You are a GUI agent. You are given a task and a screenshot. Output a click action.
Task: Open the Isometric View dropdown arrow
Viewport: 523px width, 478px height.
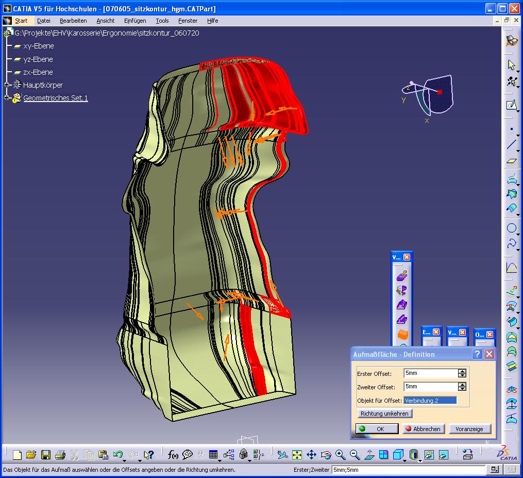(404, 460)
